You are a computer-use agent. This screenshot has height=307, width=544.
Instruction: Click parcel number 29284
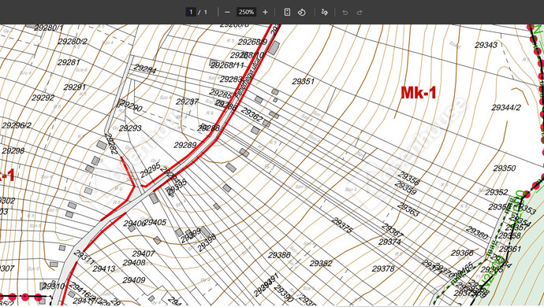(x=145, y=68)
